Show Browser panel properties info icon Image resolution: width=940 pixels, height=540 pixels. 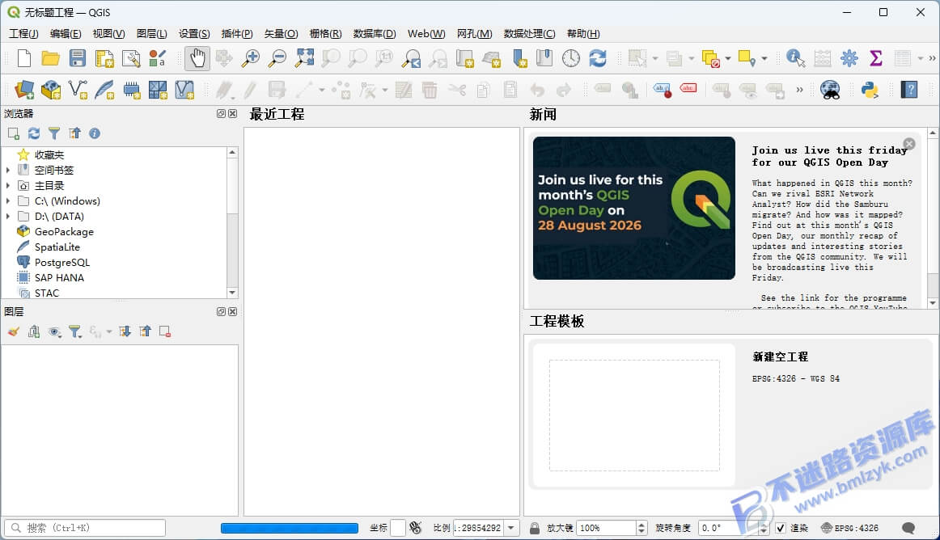[x=95, y=133]
